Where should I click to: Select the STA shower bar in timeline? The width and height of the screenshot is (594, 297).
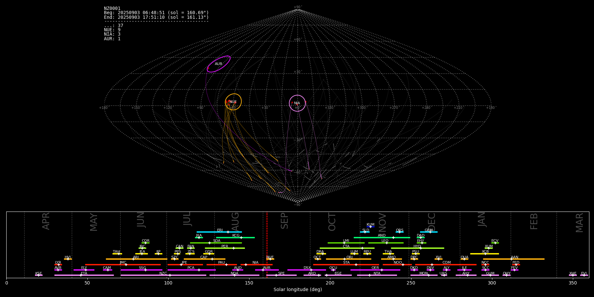(346, 264)
